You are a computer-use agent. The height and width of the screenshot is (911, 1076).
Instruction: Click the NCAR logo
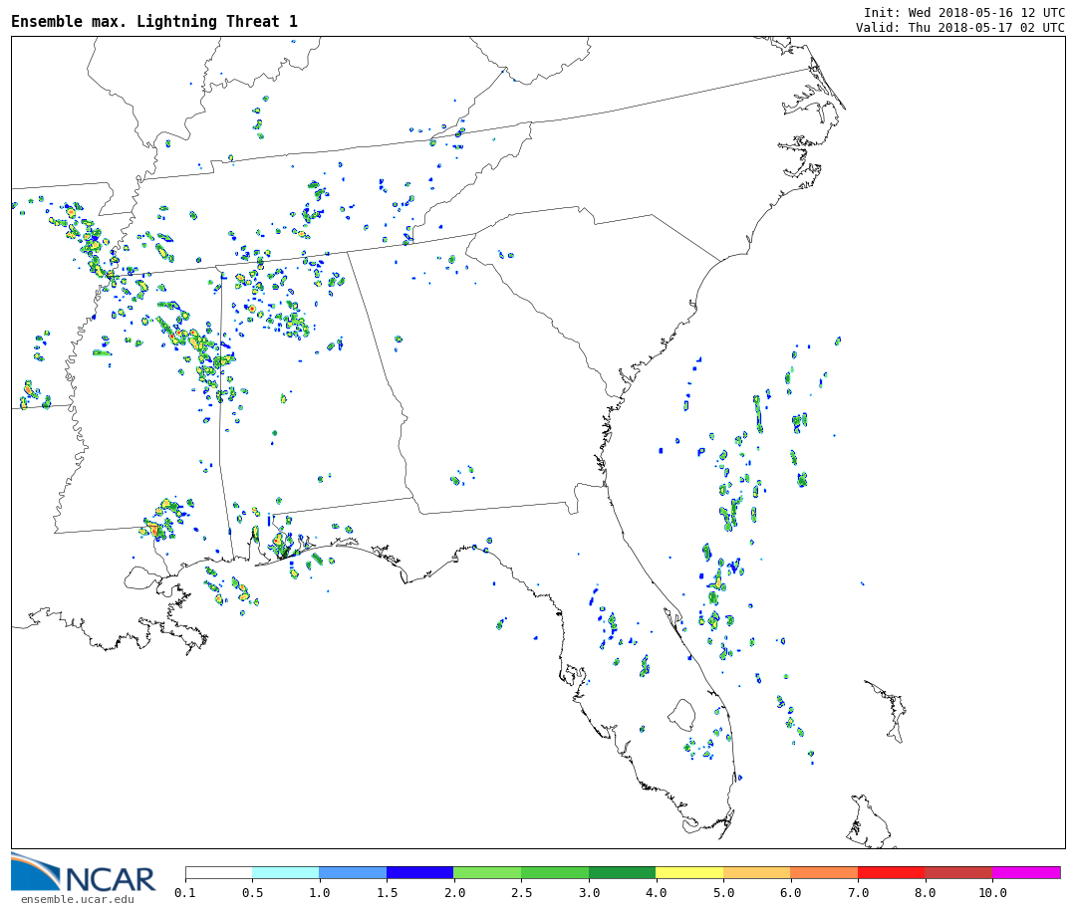tap(83, 873)
